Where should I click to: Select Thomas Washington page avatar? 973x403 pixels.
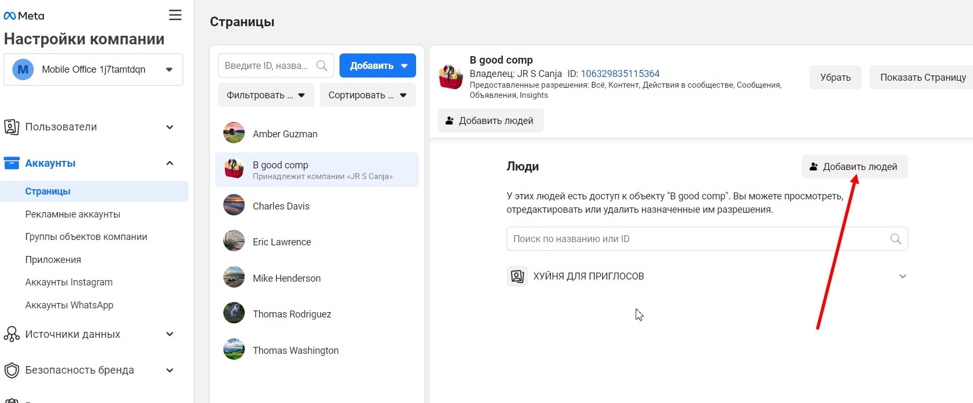click(234, 350)
